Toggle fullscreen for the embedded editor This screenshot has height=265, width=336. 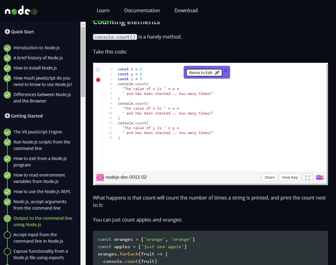[308, 177]
